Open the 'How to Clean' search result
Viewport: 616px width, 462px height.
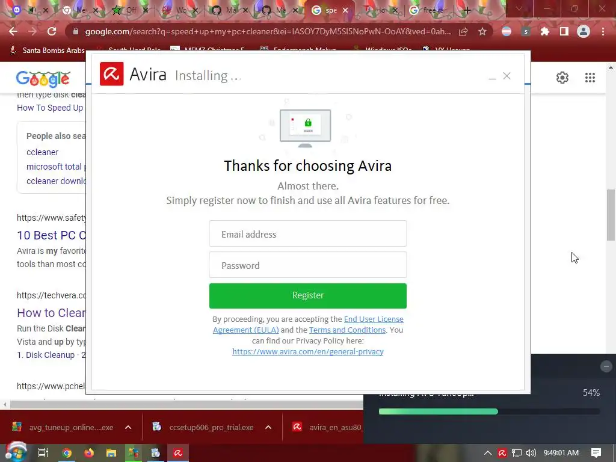tap(52, 313)
